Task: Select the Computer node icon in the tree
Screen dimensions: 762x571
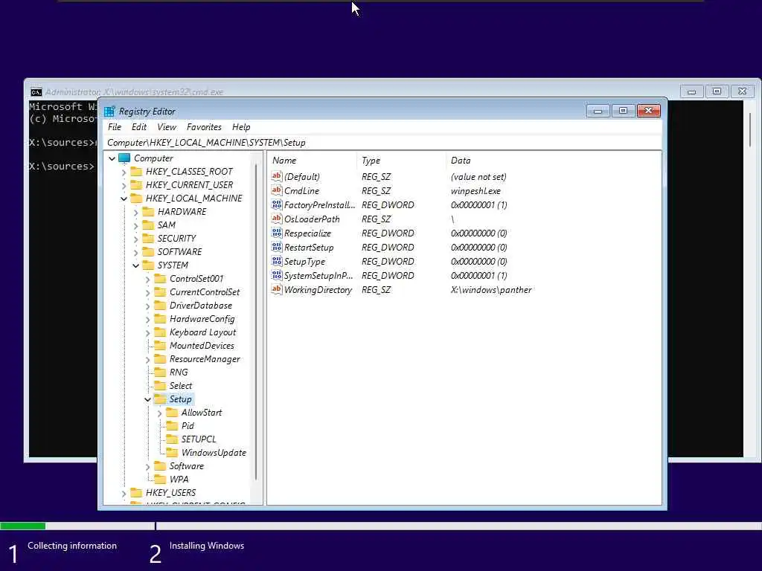Action: [x=124, y=158]
